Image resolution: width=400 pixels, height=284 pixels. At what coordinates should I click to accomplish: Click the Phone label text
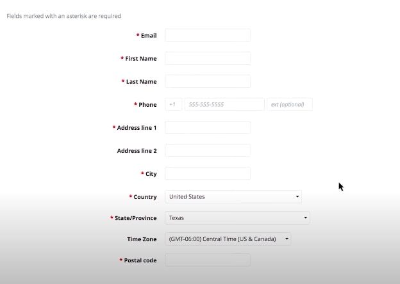pos(147,105)
